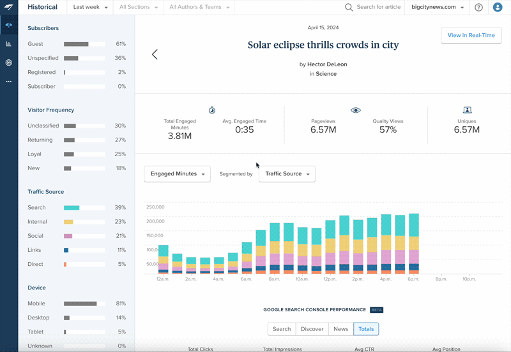Go back using the left arrow
The height and width of the screenshot is (352, 511).
(155, 55)
